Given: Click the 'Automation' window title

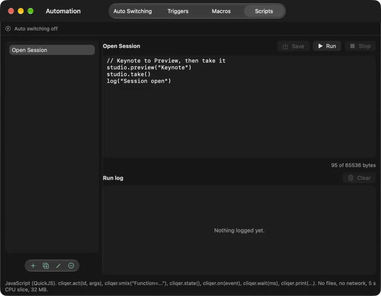Looking at the screenshot, I should 63,11.
